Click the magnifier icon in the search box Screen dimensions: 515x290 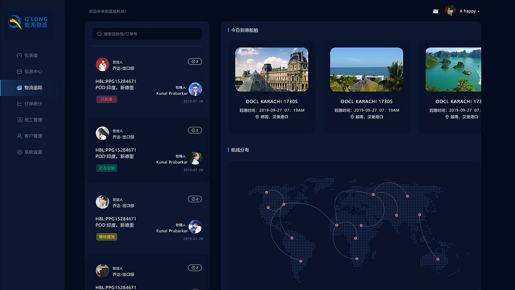[x=99, y=34]
